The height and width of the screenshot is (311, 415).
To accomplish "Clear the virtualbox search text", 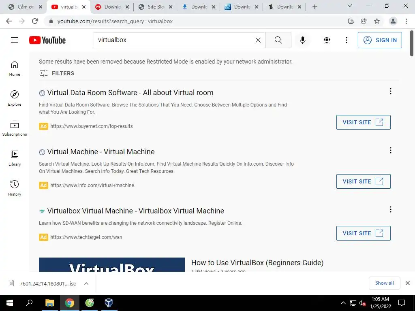I will tap(258, 40).
